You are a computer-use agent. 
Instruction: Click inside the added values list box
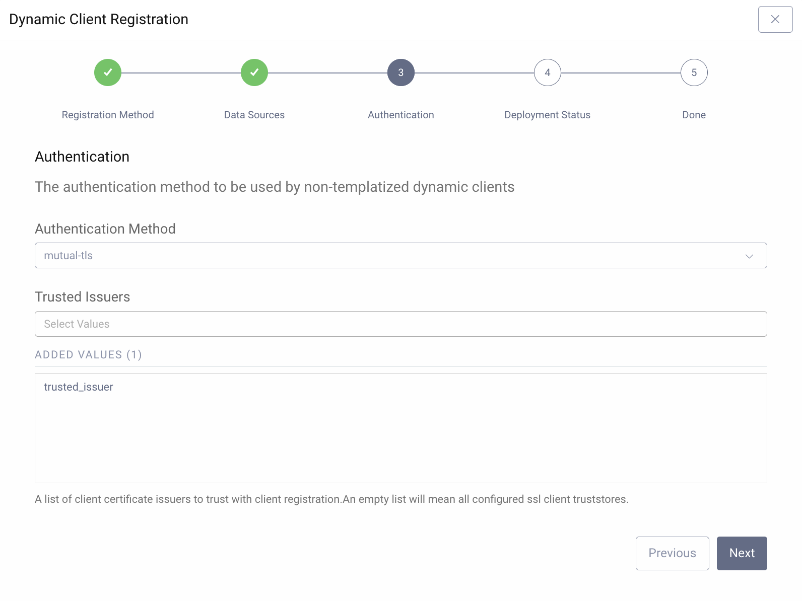401,428
